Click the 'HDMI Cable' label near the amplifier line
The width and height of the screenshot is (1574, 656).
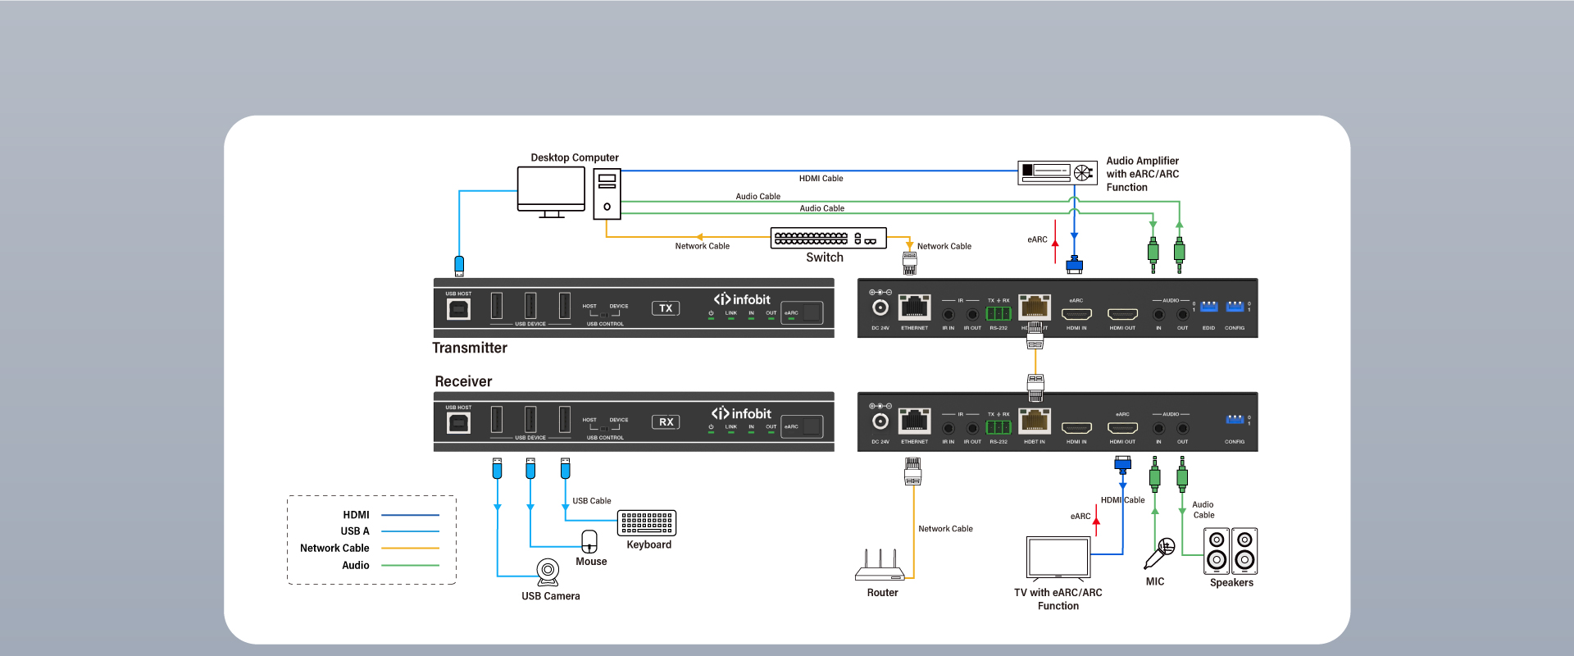(x=821, y=179)
